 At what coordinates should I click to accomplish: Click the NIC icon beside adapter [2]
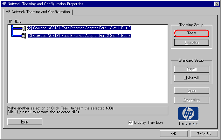[x=24, y=28]
